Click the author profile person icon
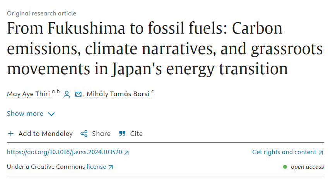The height and width of the screenshot is (190, 328). pos(67,94)
